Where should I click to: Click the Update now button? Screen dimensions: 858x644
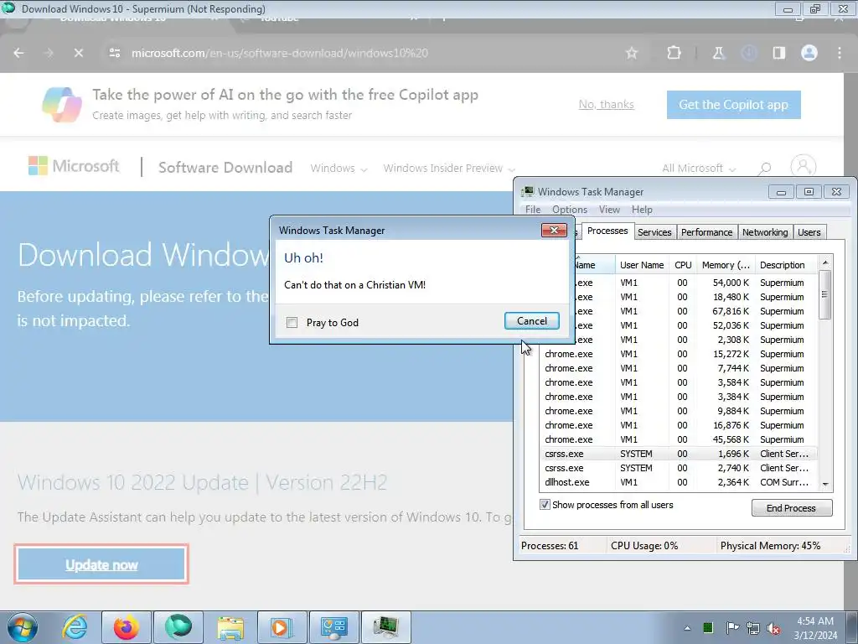101,564
